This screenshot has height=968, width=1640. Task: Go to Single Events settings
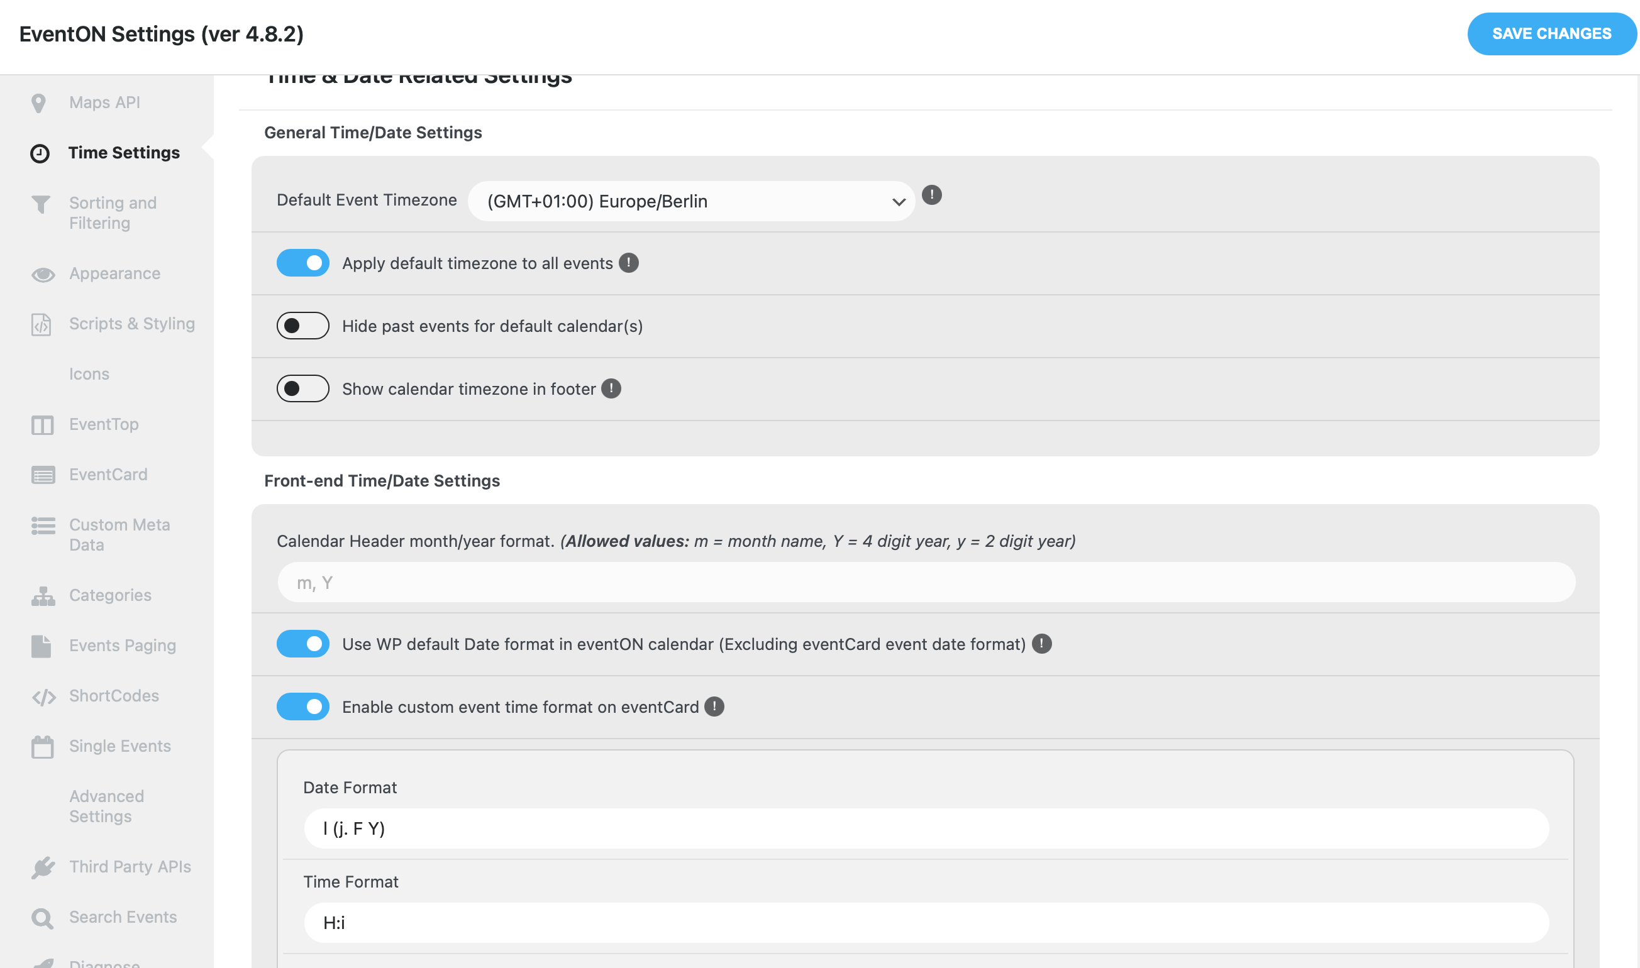click(x=120, y=746)
